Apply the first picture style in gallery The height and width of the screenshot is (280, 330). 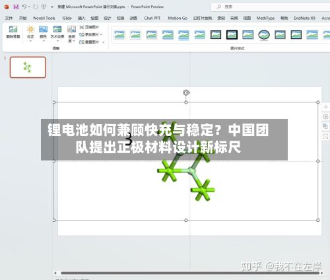(119, 34)
